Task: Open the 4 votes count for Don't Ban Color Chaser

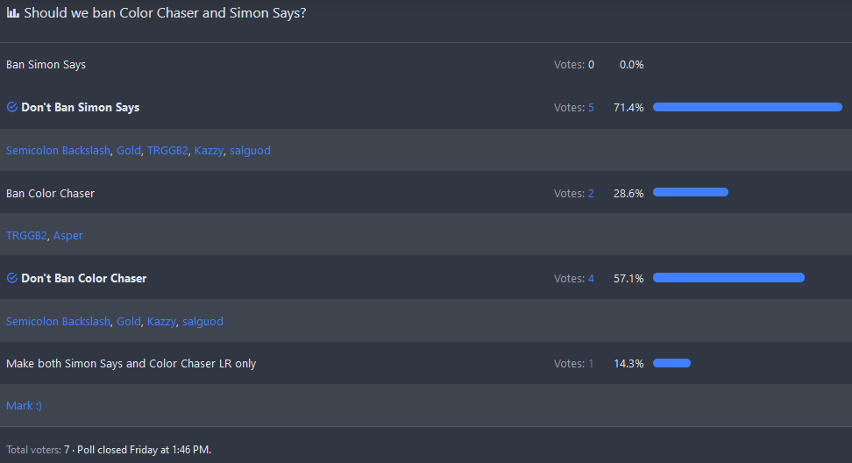Action: (x=590, y=279)
